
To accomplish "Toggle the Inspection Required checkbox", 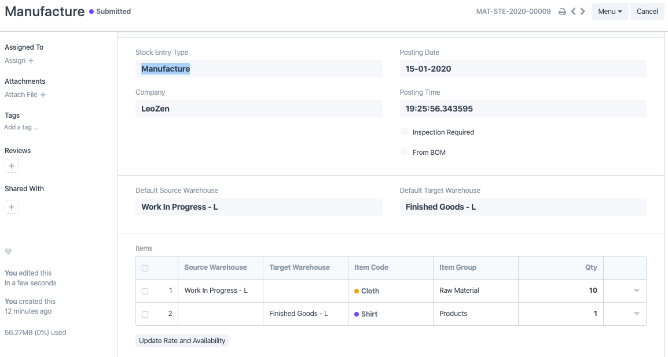I will (x=405, y=132).
